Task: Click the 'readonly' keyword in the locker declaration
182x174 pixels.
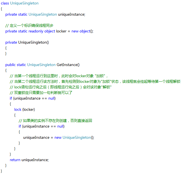Action: click(x=36, y=31)
